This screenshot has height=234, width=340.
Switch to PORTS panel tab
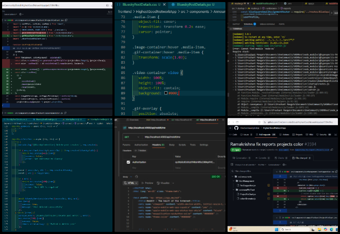[281, 24]
